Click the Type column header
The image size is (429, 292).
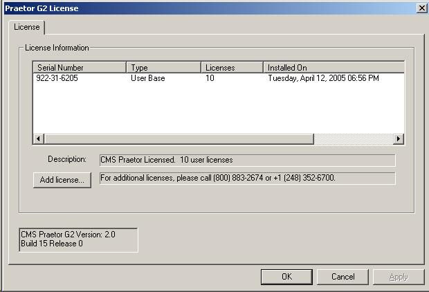pyautogui.click(x=163, y=67)
